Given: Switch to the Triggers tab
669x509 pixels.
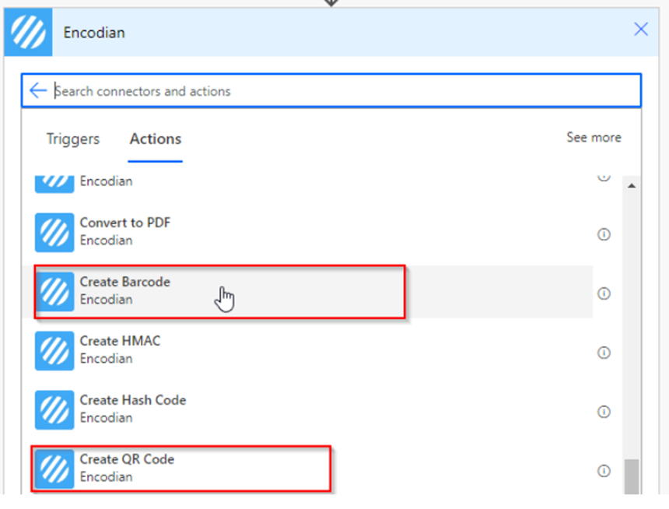Looking at the screenshot, I should pos(73,139).
